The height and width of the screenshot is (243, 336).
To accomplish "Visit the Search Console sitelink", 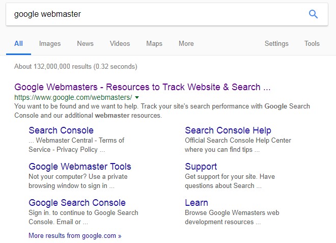I will tap(61, 130).
